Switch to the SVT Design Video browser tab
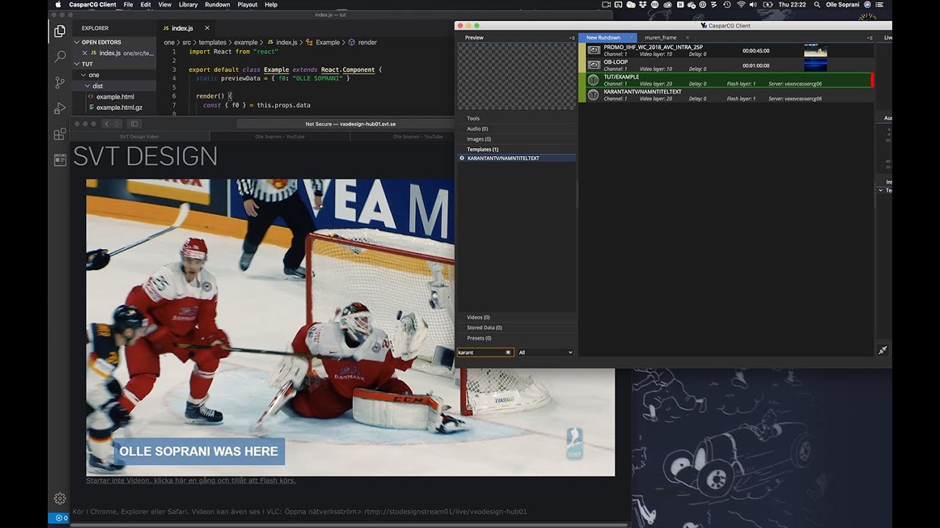The width and height of the screenshot is (940, 528). click(x=140, y=136)
